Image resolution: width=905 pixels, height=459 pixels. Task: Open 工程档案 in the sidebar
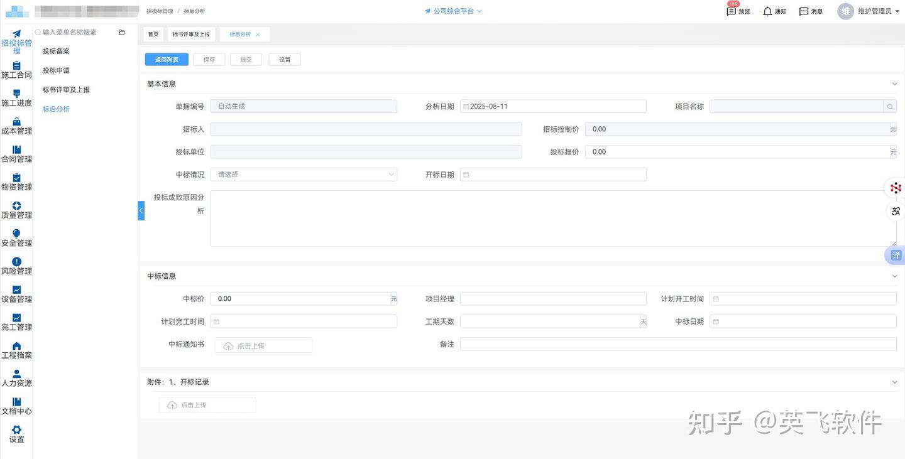[x=16, y=350]
